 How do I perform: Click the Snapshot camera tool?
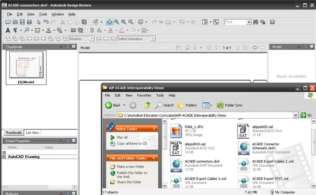[x=73, y=30]
